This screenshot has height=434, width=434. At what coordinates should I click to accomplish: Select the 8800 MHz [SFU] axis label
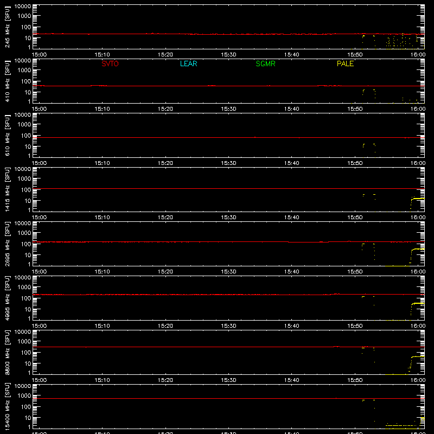pos(8,352)
